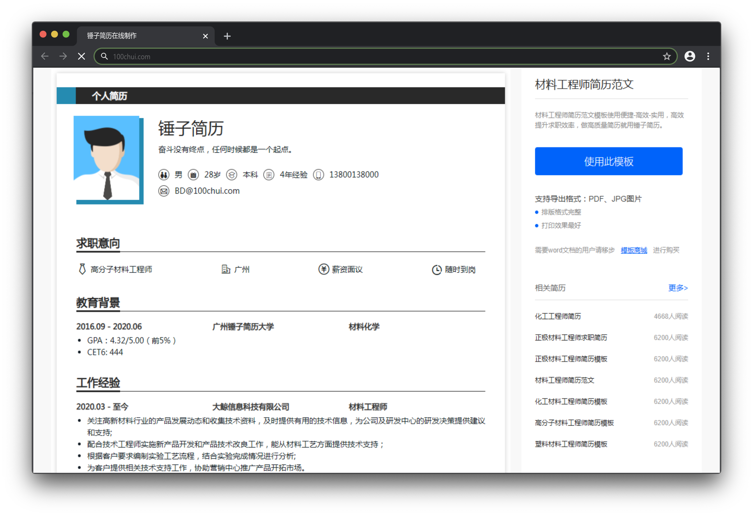Close the 锤子简历在线制作 tab
The image size is (753, 516).
pos(205,36)
